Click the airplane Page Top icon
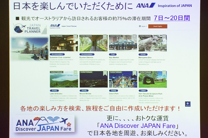Image resolution: width=208 pixels, height=138 pixels. coord(188,104)
